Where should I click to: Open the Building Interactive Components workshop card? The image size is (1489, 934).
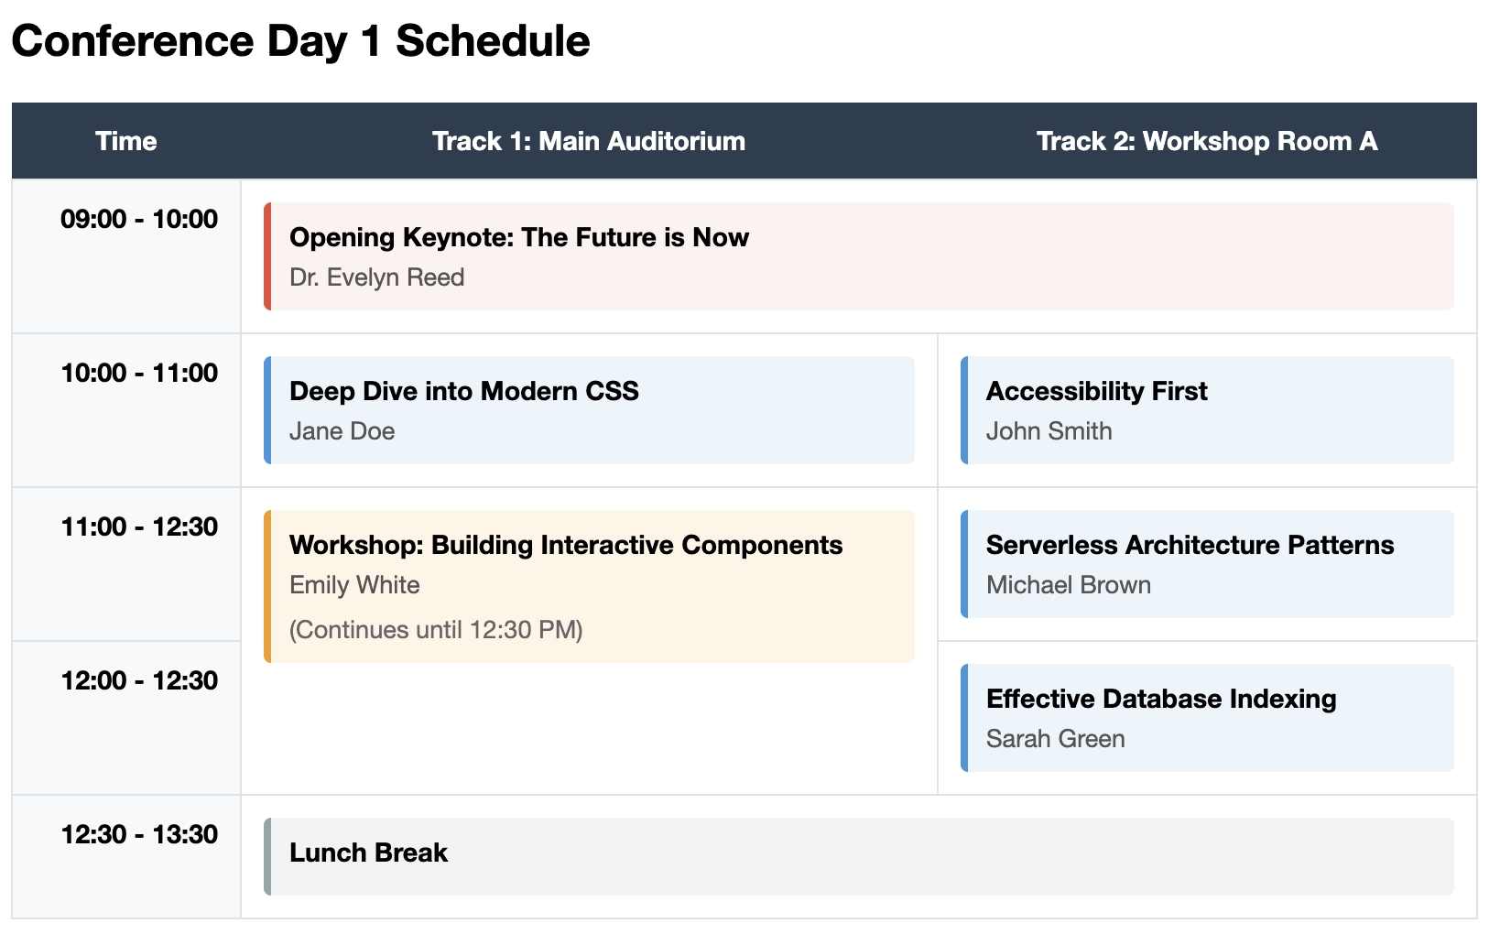(589, 586)
